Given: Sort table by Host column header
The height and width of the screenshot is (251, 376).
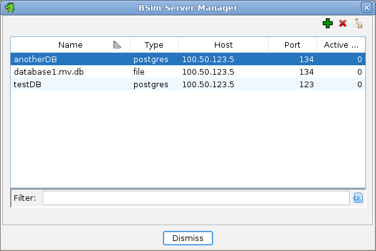Looking at the screenshot, I should [223, 45].
